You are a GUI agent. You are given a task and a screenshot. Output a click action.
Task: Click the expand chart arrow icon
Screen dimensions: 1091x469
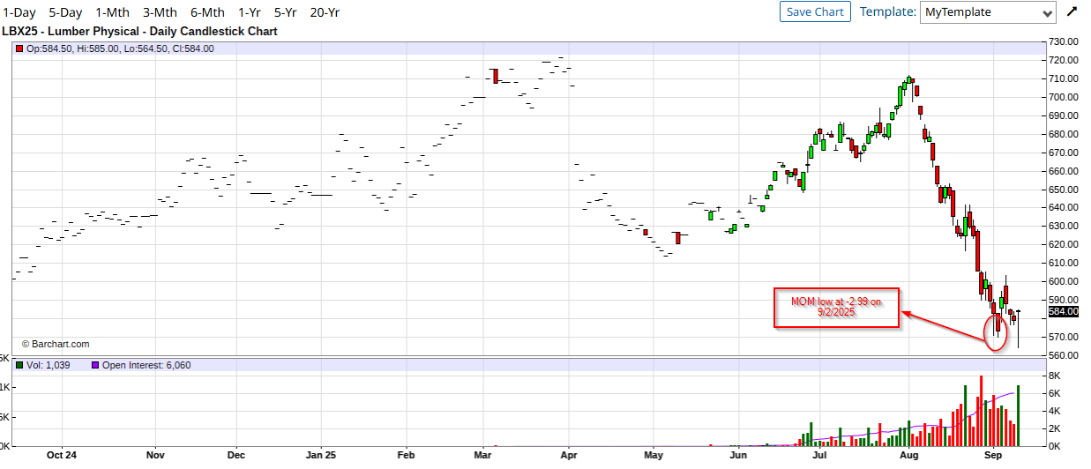1072,11
